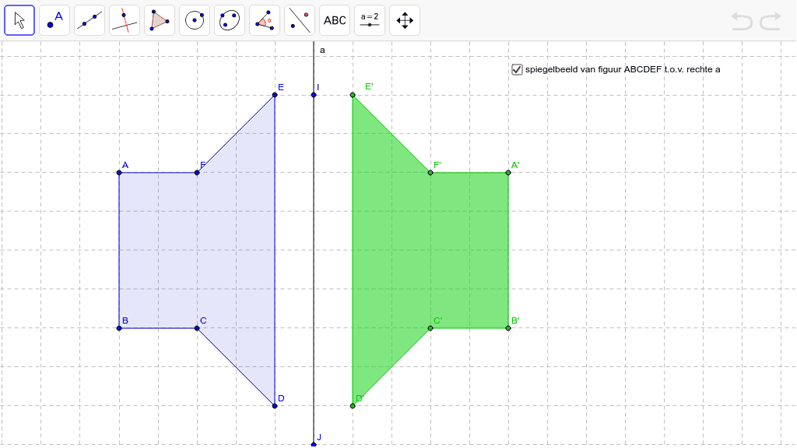Click the label spiegelbeeld van figuur ABCDEF
797x448 pixels.
[623, 69]
